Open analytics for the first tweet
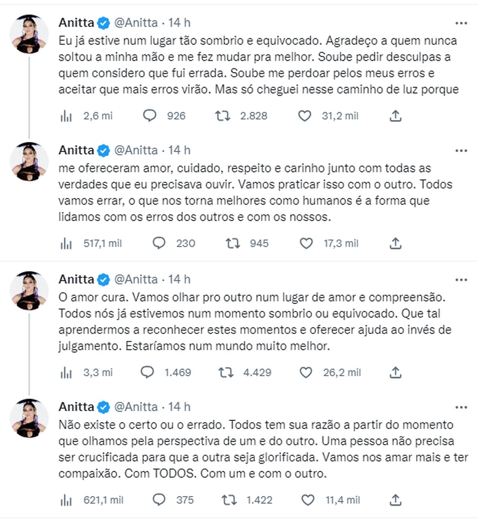This screenshot has height=519, width=478. click(x=67, y=116)
